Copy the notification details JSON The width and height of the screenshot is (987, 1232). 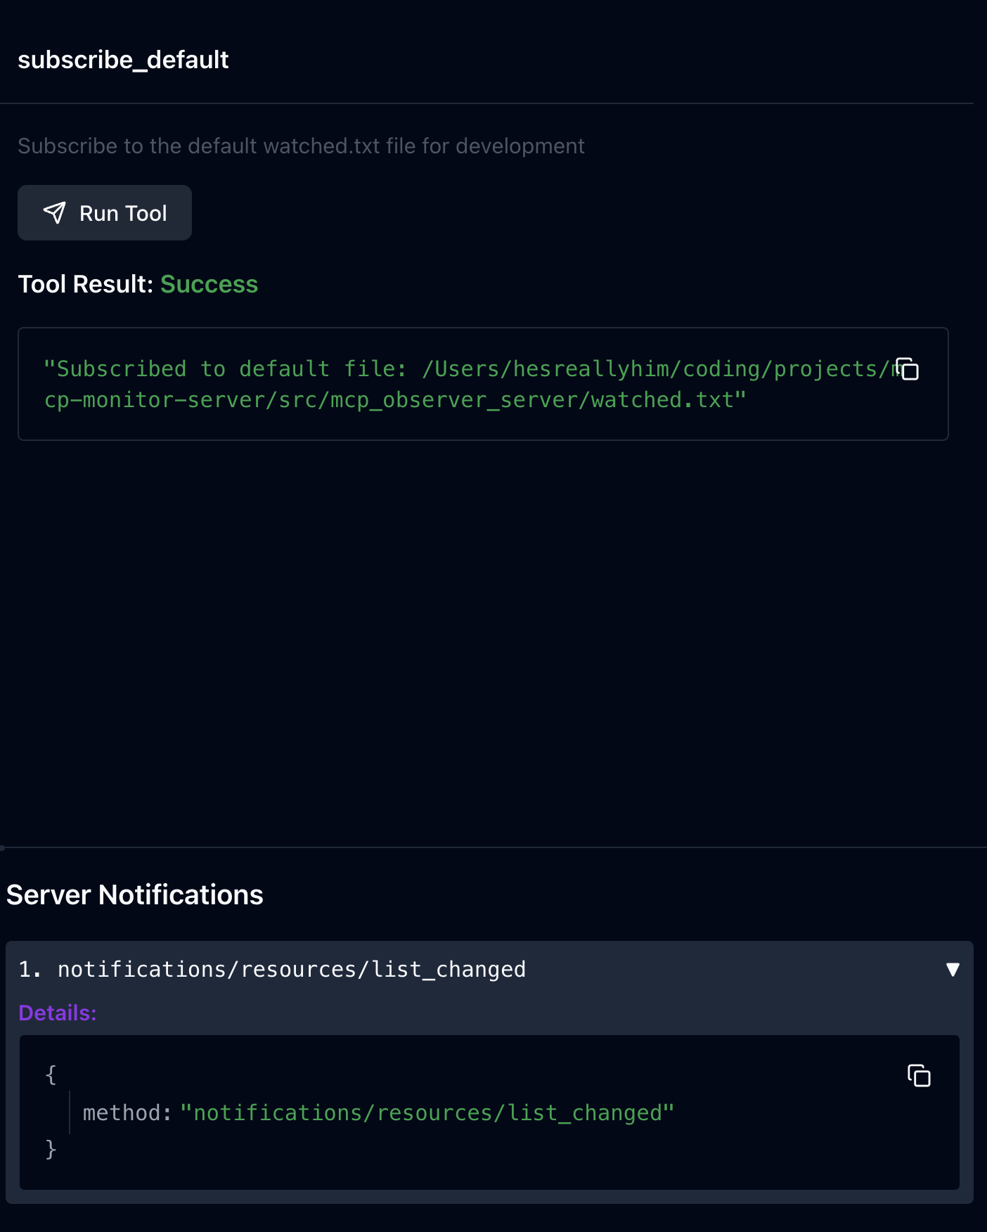(x=919, y=1076)
